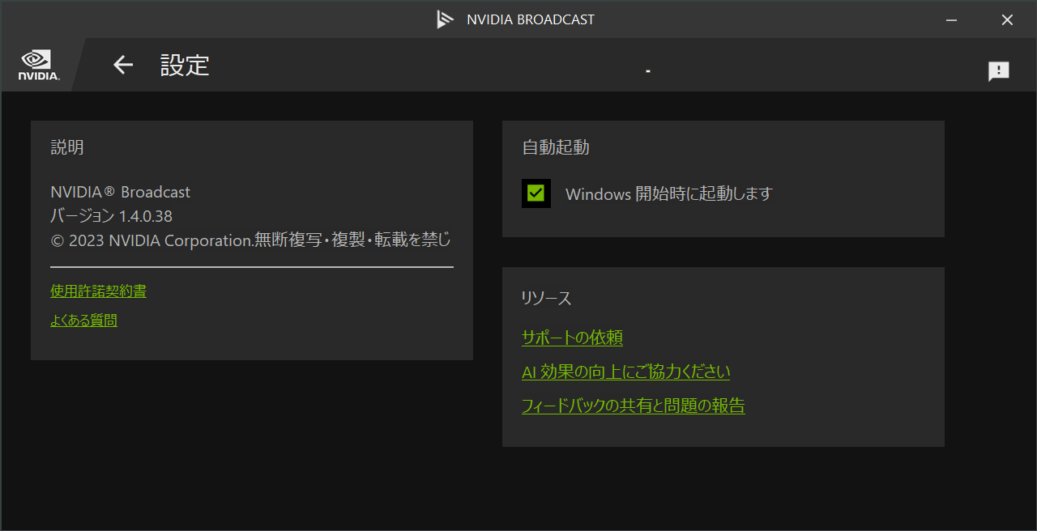Screen dimensions: 1037x531
Task: Click the 設定 page title
Action: click(185, 65)
